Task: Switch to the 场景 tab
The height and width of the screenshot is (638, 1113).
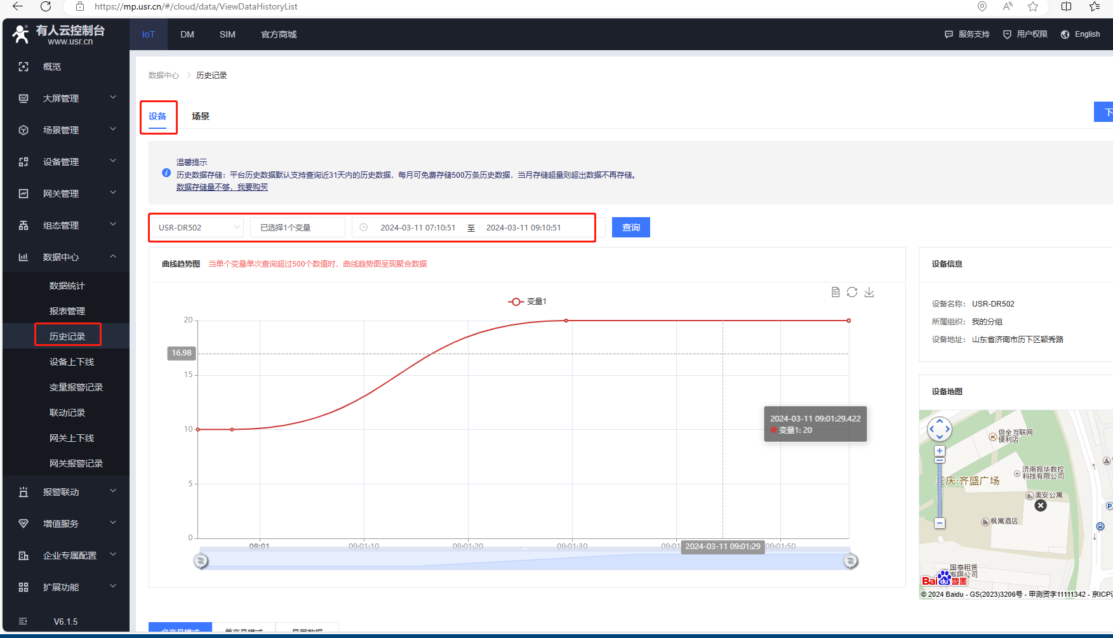Action: pos(201,116)
